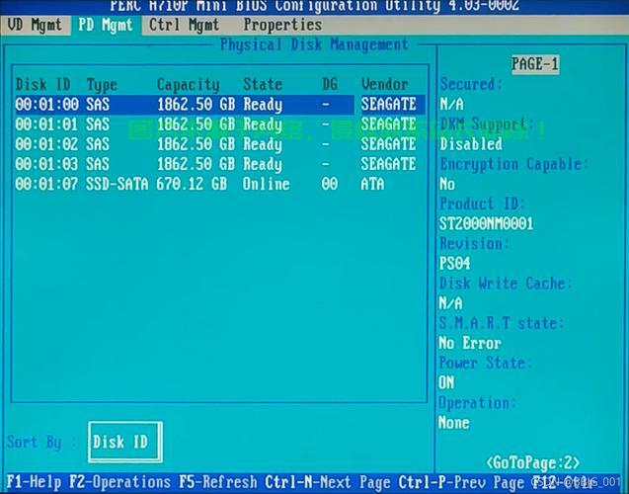Select disk row 00:01:00
This screenshot has width=629, height=494.
220,105
